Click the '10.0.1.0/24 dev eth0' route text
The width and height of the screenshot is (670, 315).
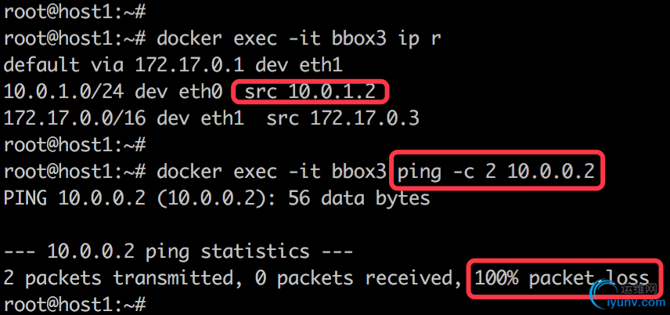(113, 92)
